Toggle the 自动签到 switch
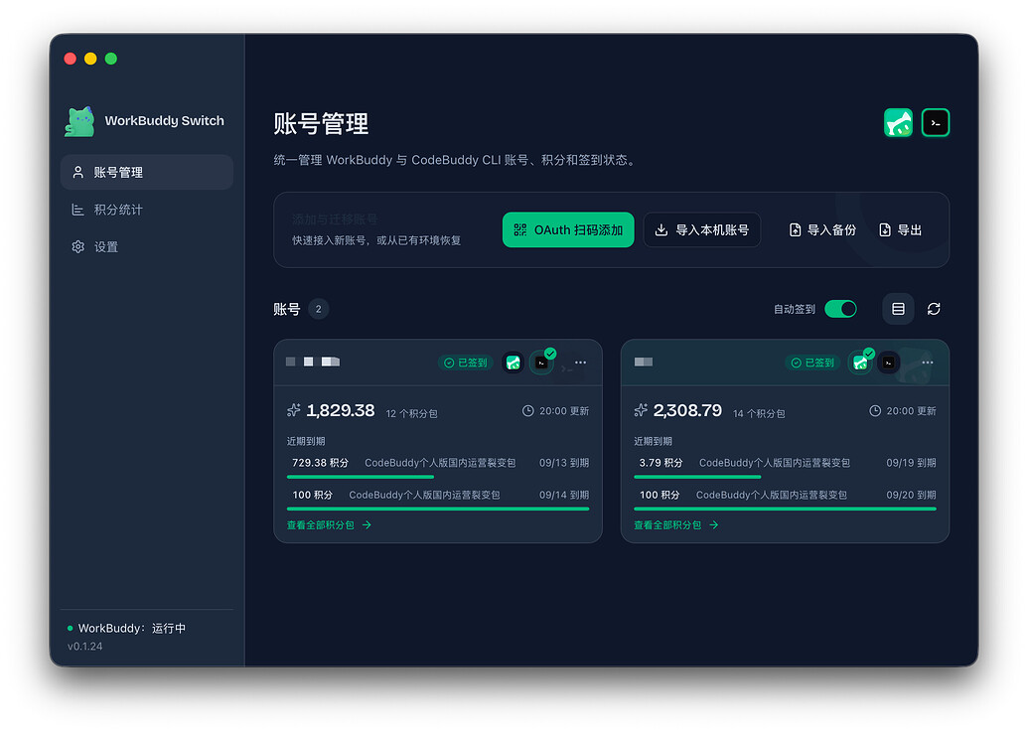Image resolution: width=1028 pixels, height=731 pixels. click(x=840, y=309)
